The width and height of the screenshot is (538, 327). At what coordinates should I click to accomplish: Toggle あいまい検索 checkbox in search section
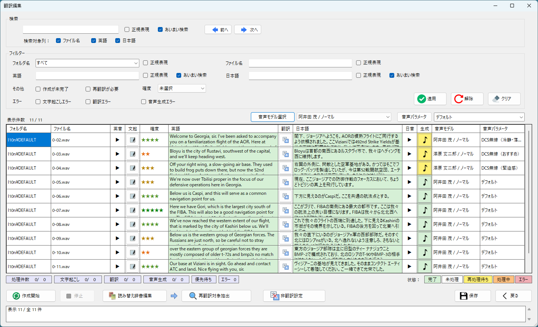click(x=160, y=30)
